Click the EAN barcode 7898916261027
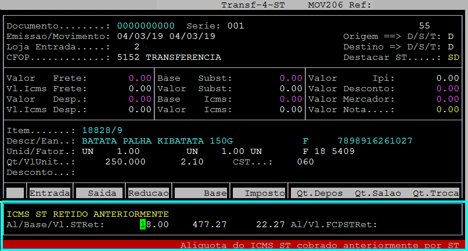This screenshot has width=468, height=251. 375,141
